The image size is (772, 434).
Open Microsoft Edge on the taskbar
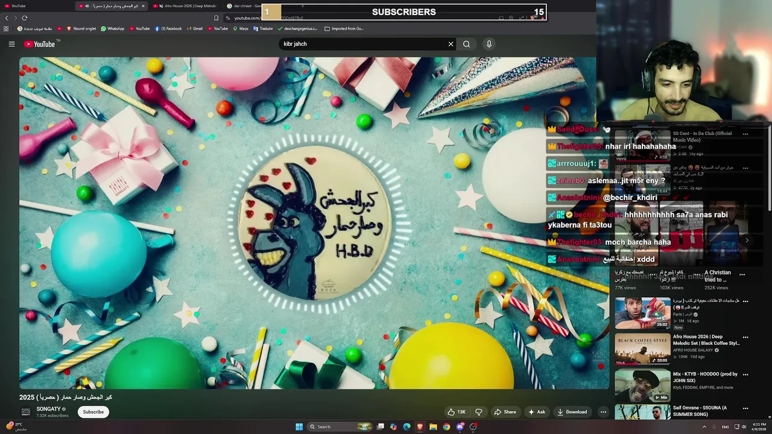coord(407,427)
